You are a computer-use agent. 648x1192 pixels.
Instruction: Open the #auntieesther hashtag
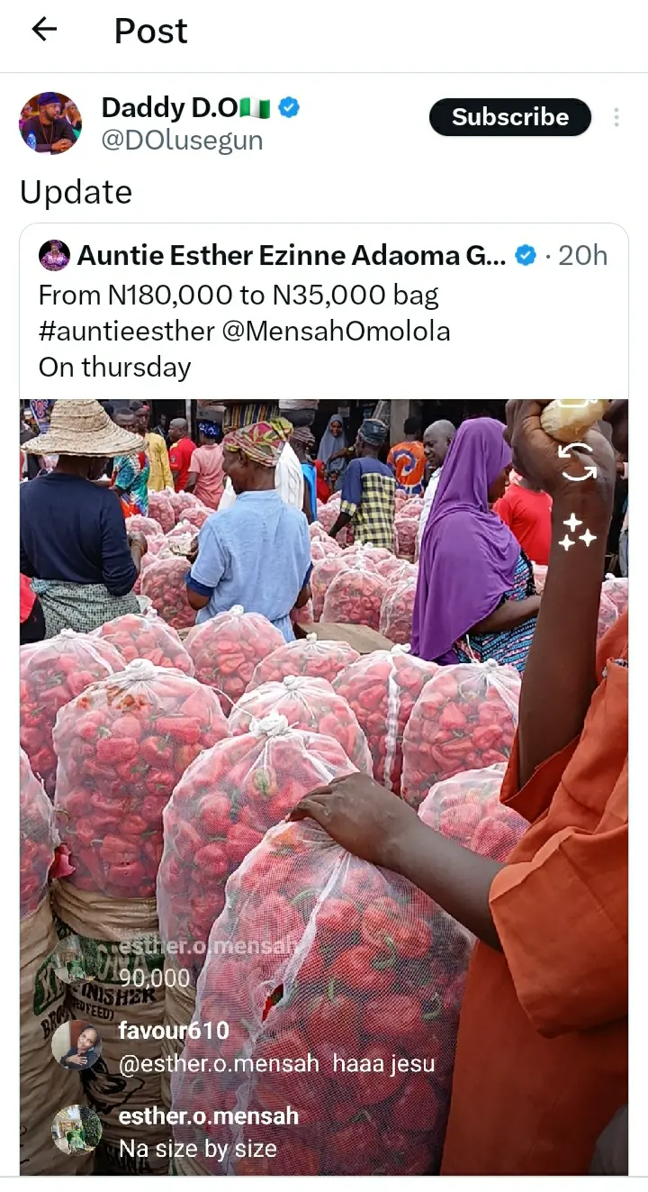coord(125,332)
